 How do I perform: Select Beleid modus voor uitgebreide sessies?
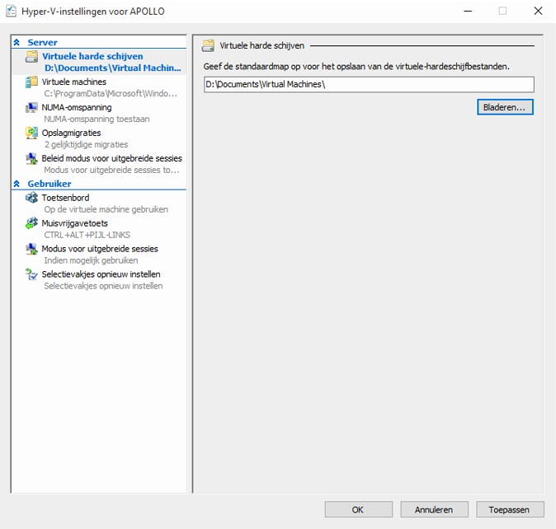[111, 158]
